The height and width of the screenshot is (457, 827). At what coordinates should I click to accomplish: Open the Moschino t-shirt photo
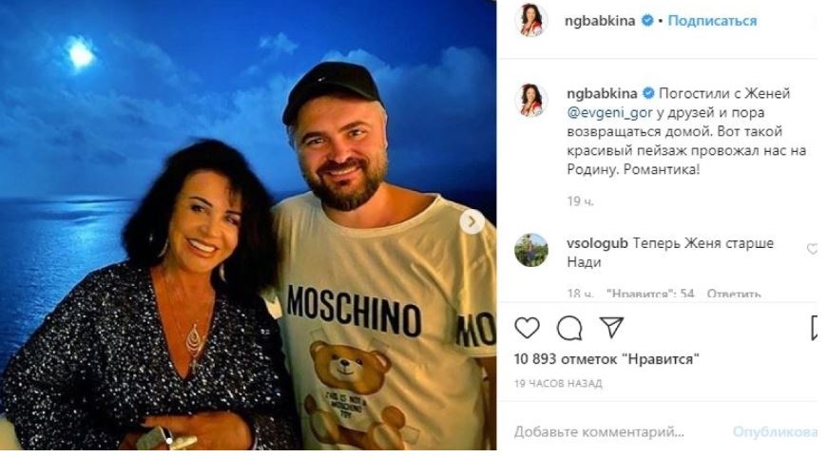point(248,225)
